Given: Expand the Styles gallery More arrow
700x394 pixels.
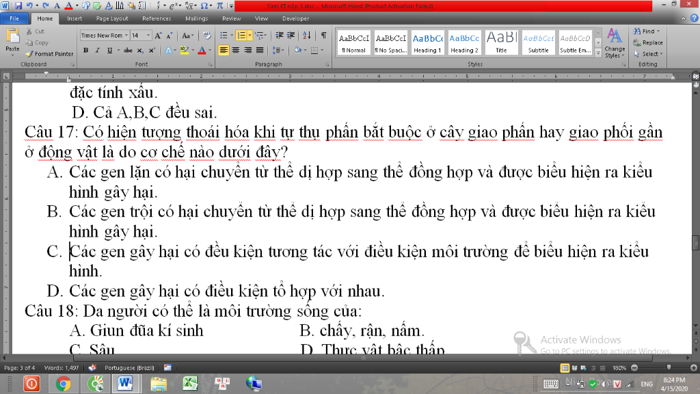Looking at the screenshot, I should pyautogui.click(x=598, y=53).
